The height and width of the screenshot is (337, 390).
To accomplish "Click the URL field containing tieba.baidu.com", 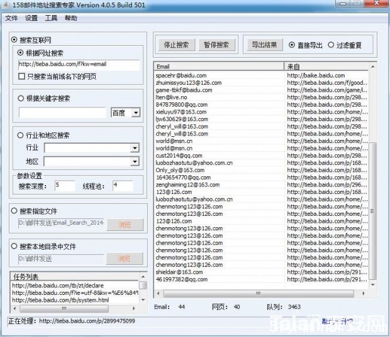I will [x=79, y=64].
